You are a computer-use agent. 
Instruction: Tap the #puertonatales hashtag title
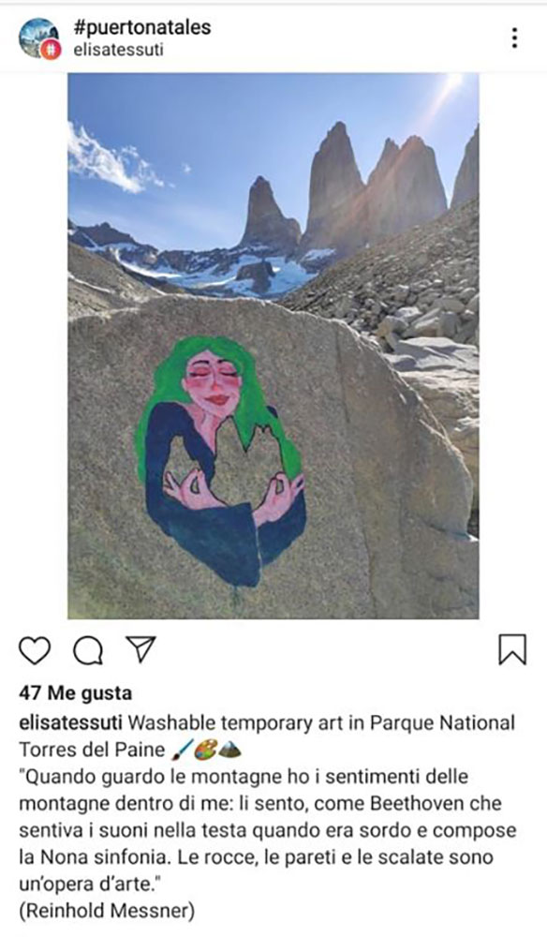pos(142,27)
